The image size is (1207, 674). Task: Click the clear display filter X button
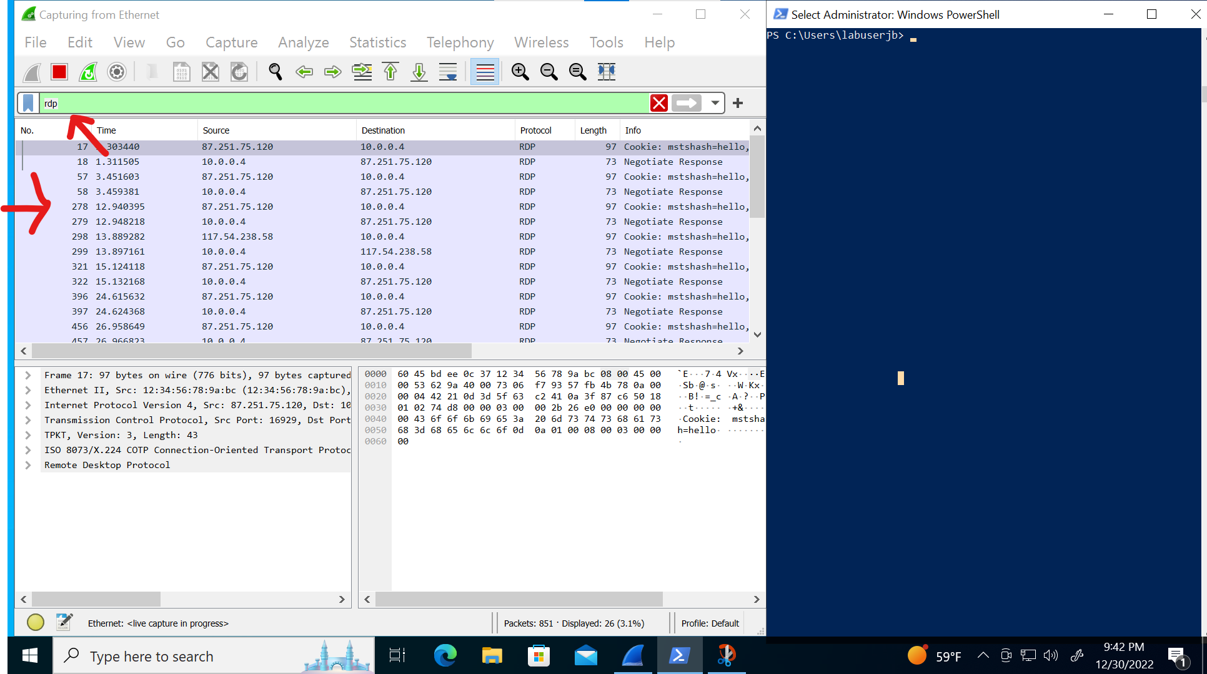point(659,103)
